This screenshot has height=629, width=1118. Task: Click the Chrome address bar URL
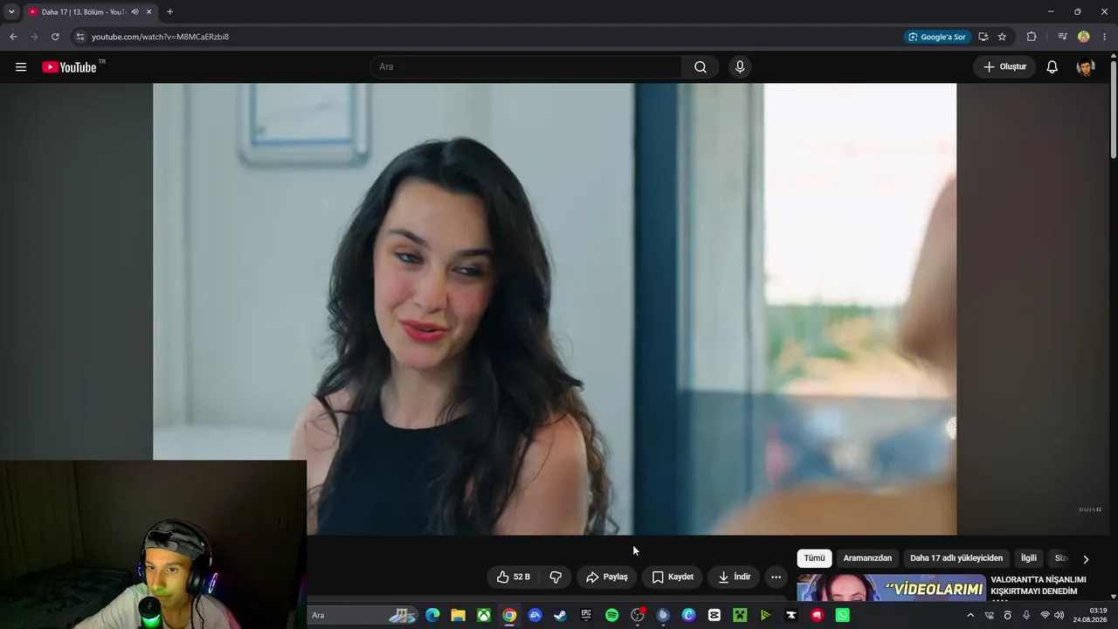(160, 37)
